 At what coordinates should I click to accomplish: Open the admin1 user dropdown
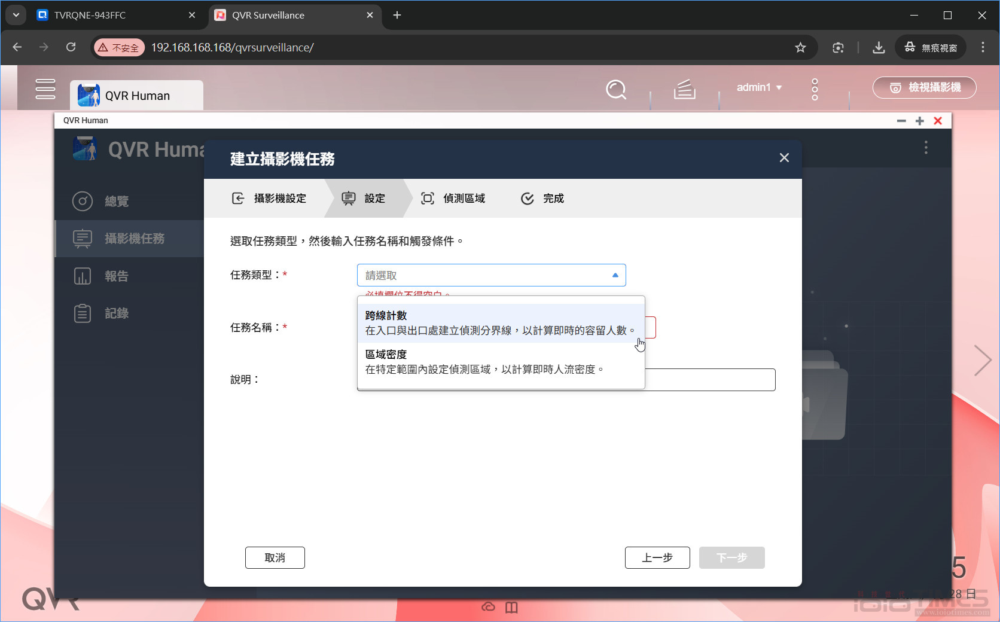(x=758, y=87)
